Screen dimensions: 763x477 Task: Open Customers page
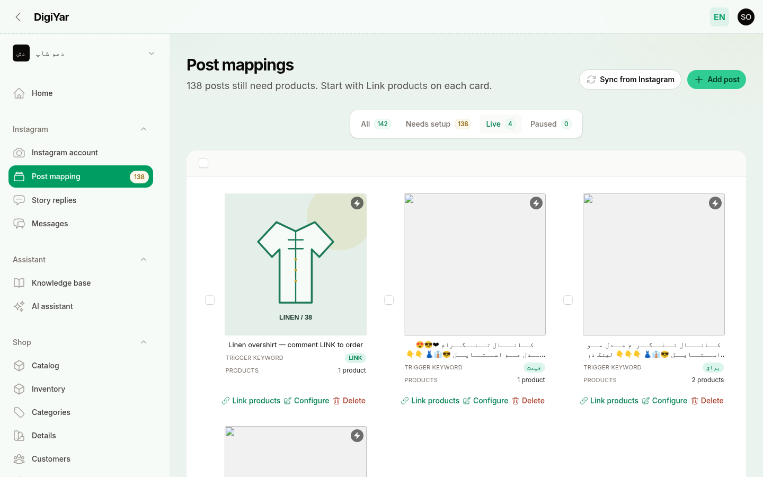81,459
